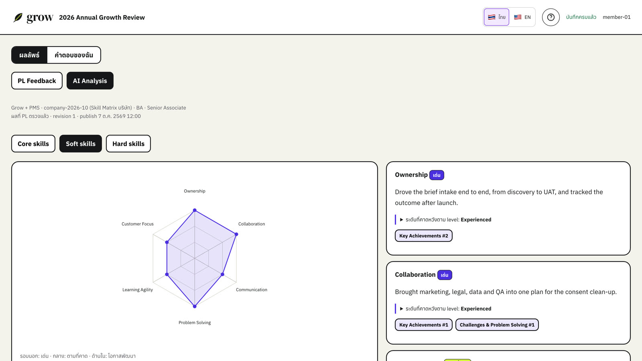Select the คำตอบของฉัน tab
The height and width of the screenshot is (361, 642).
74,55
